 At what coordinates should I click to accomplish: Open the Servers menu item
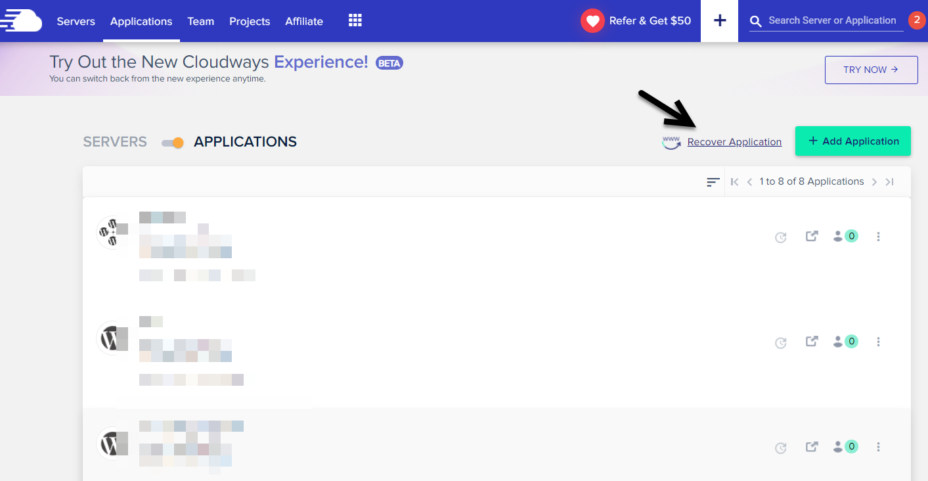tap(76, 21)
